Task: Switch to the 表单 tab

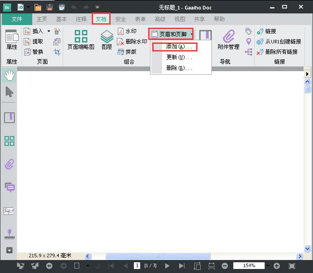Action: click(140, 19)
